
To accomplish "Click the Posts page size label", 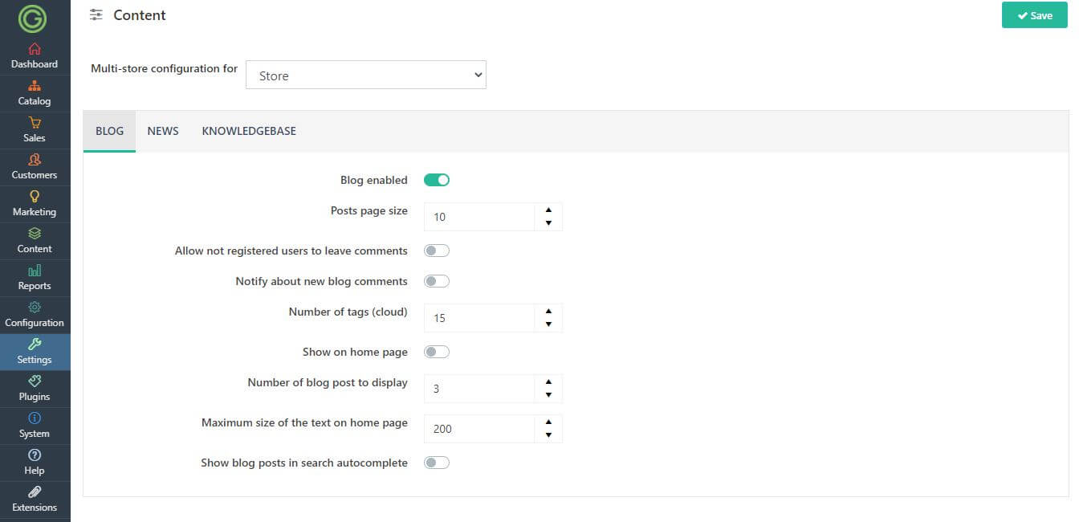I will [369, 211].
